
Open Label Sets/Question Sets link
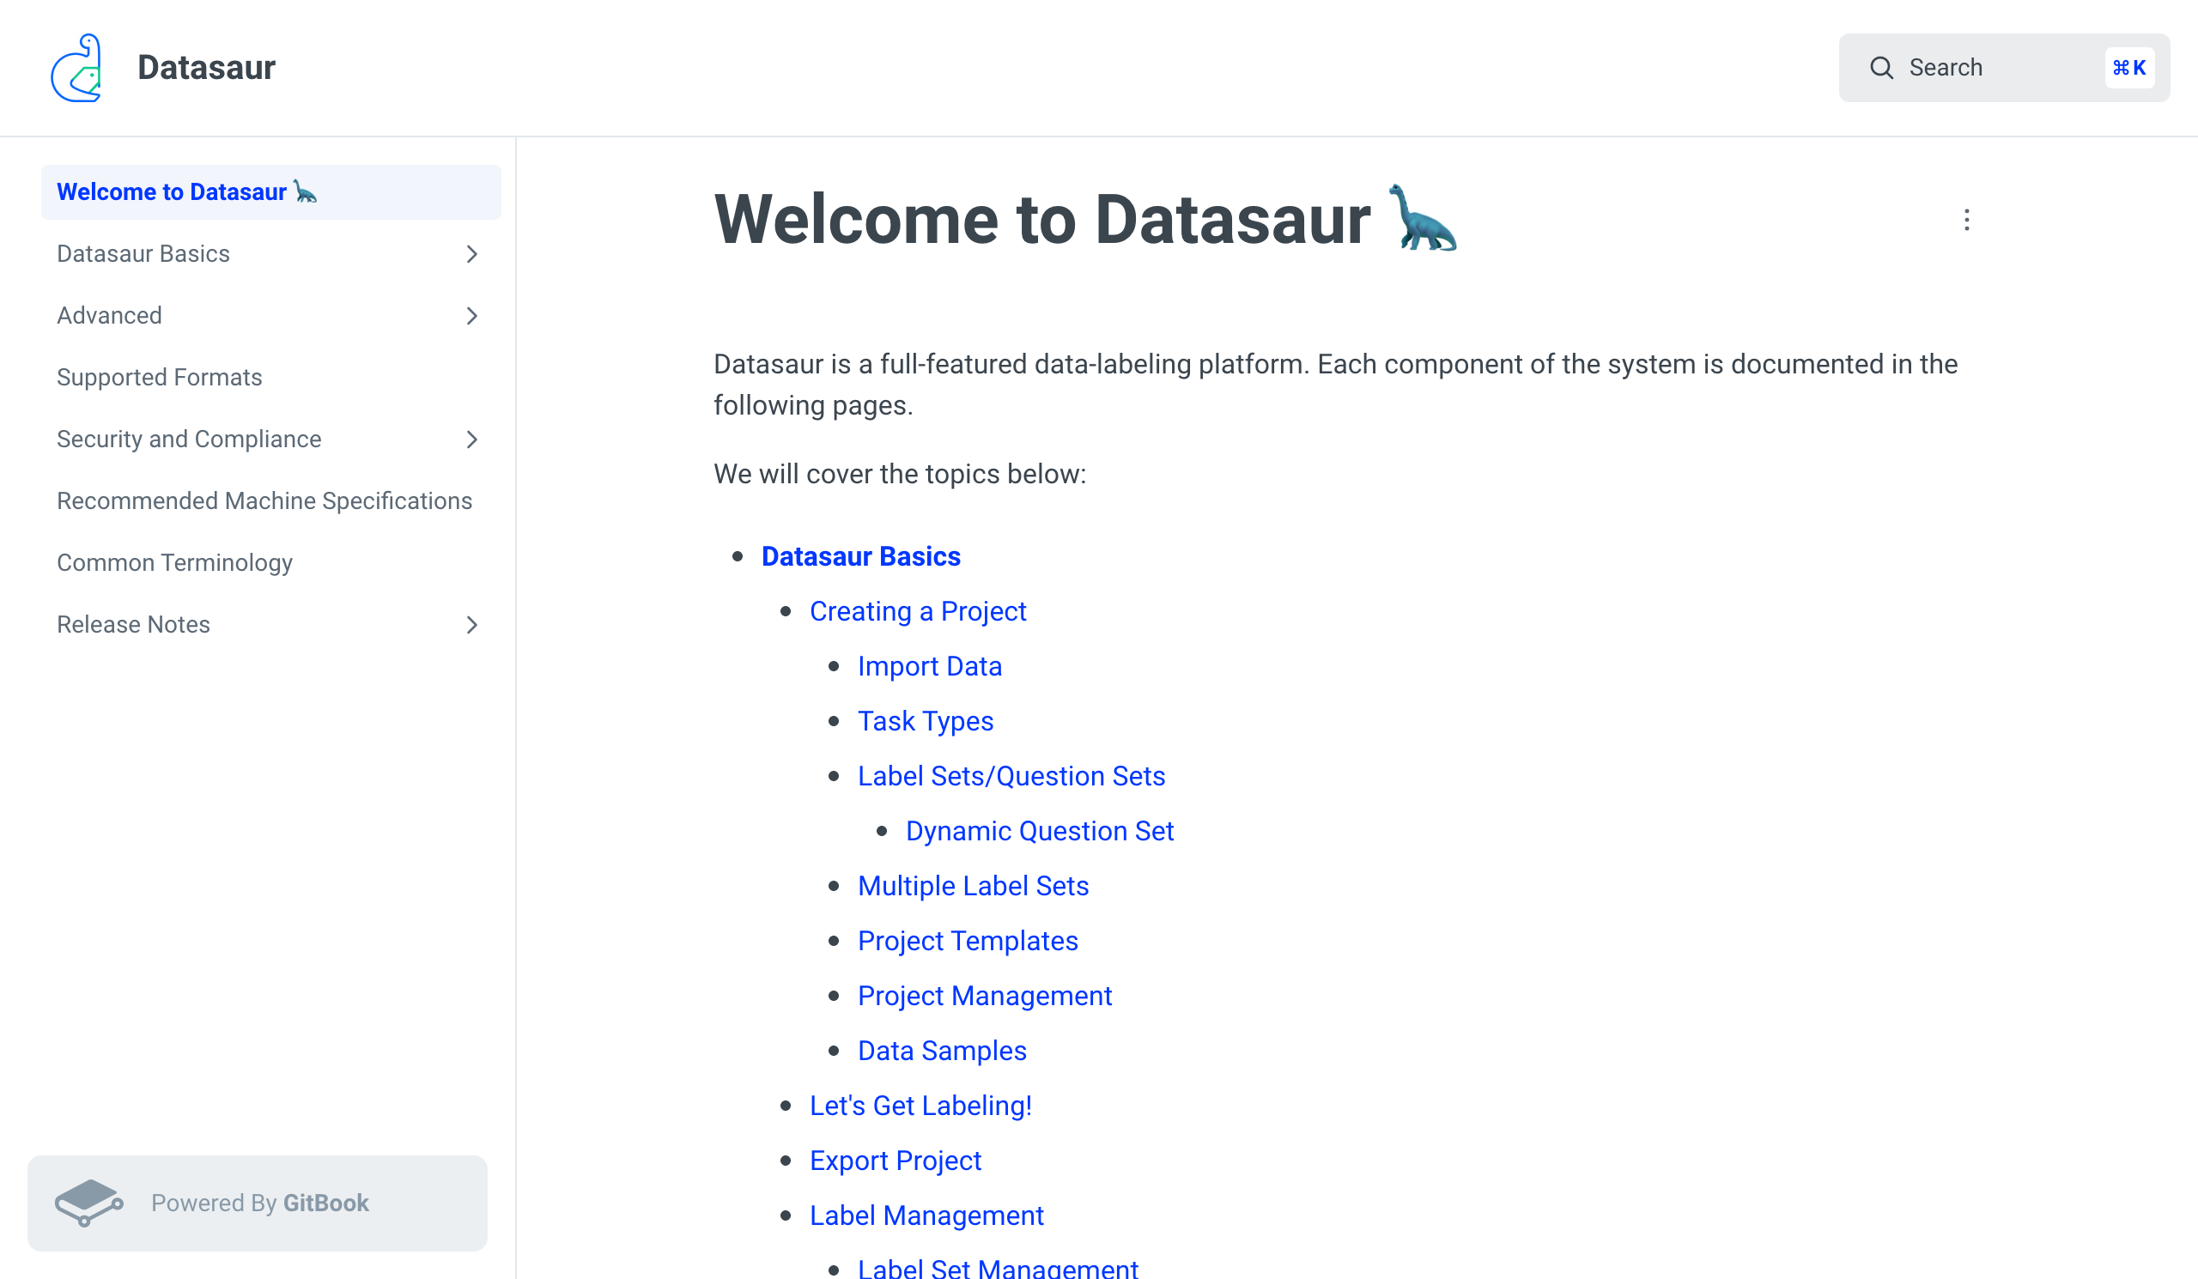coord(1011,776)
